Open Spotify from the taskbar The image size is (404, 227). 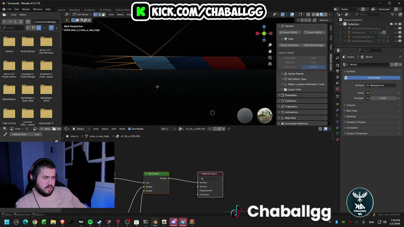(90, 222)
